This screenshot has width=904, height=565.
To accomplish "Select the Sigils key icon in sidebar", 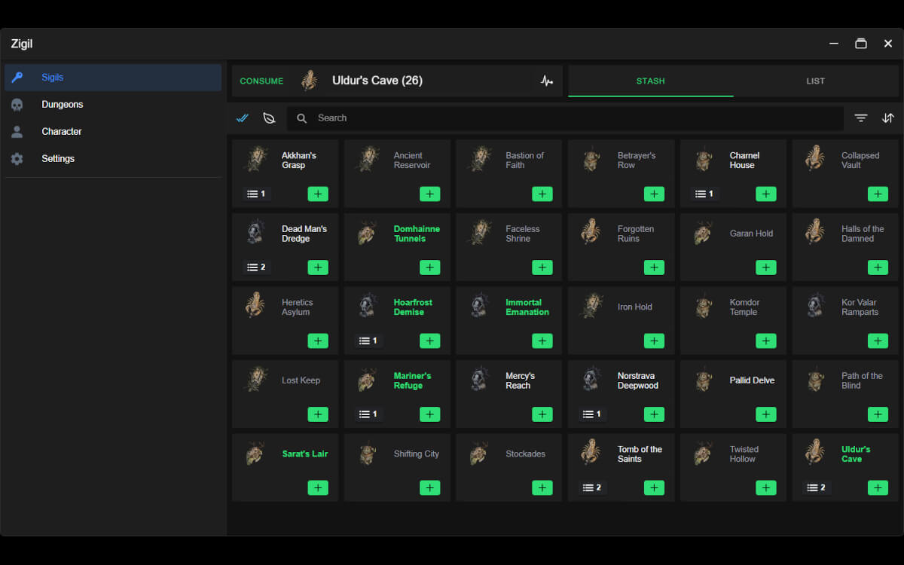I will pos(17,78).
